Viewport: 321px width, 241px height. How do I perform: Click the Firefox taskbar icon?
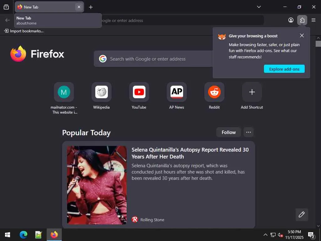tap(54, 235)
